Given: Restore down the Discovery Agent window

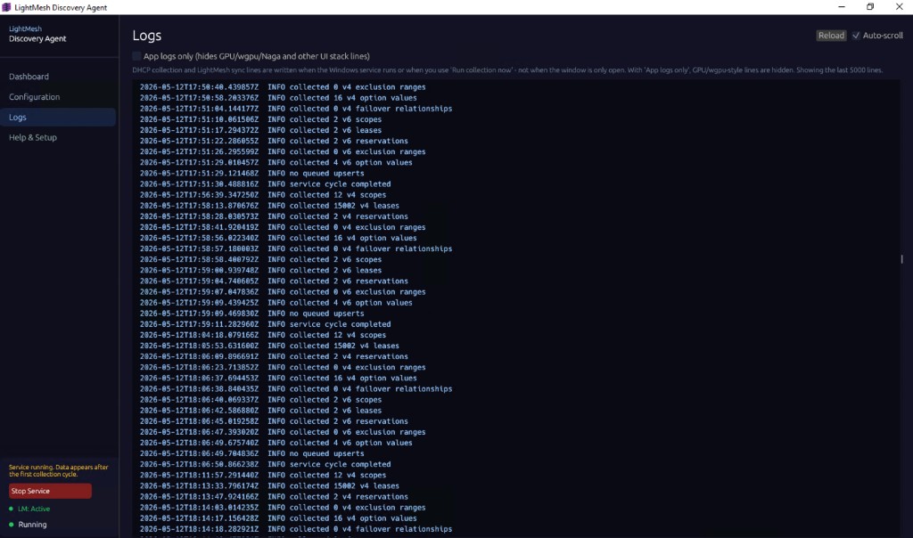Looking at the screenshot, I should click(x=870, y=7).
